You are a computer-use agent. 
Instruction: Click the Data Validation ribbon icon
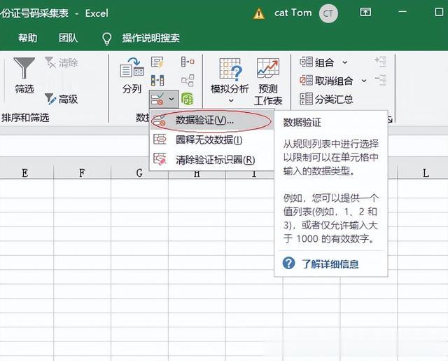(157, 99)
